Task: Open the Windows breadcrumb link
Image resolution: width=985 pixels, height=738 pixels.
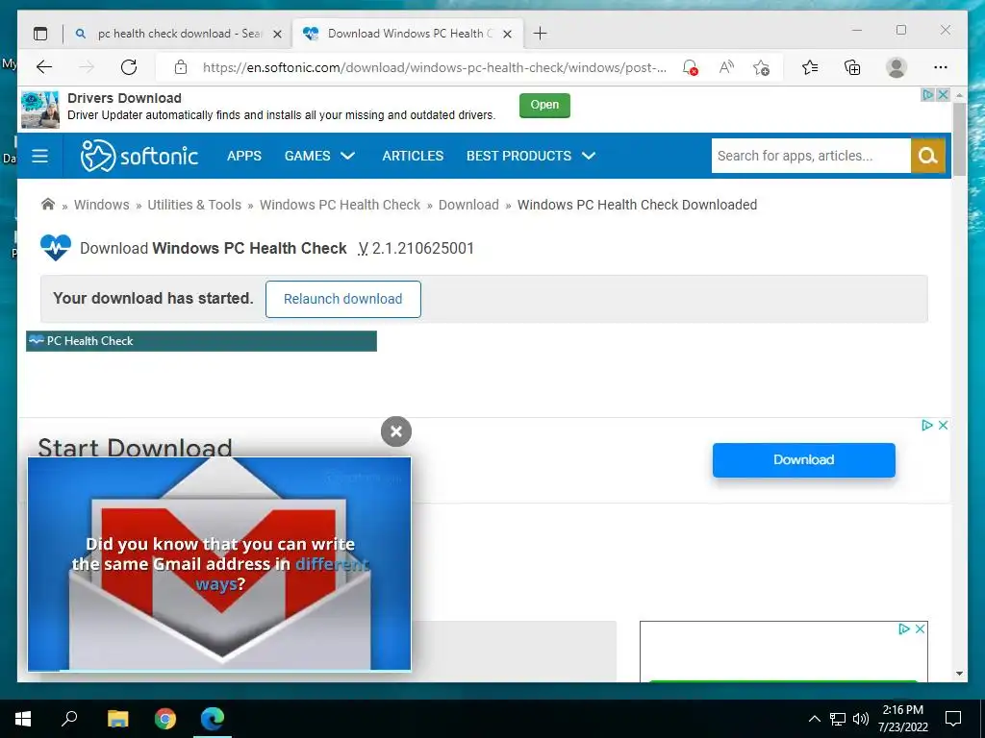Action: tap(101, 205)
